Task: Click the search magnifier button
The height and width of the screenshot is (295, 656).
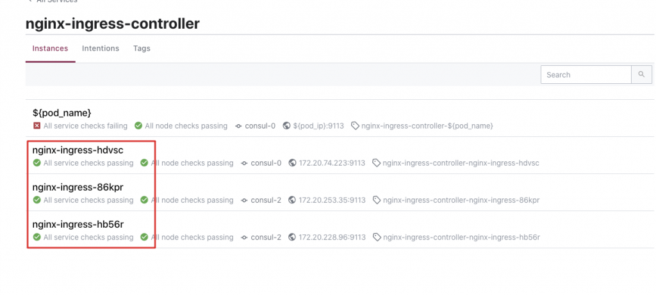Action: pyautogui.click(x=641, y=74)
